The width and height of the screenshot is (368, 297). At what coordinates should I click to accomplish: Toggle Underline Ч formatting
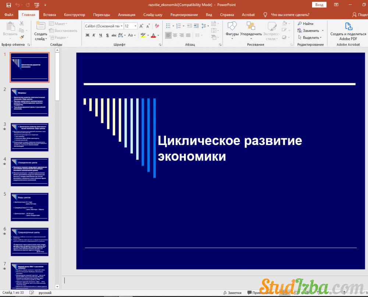pos(100,35)
